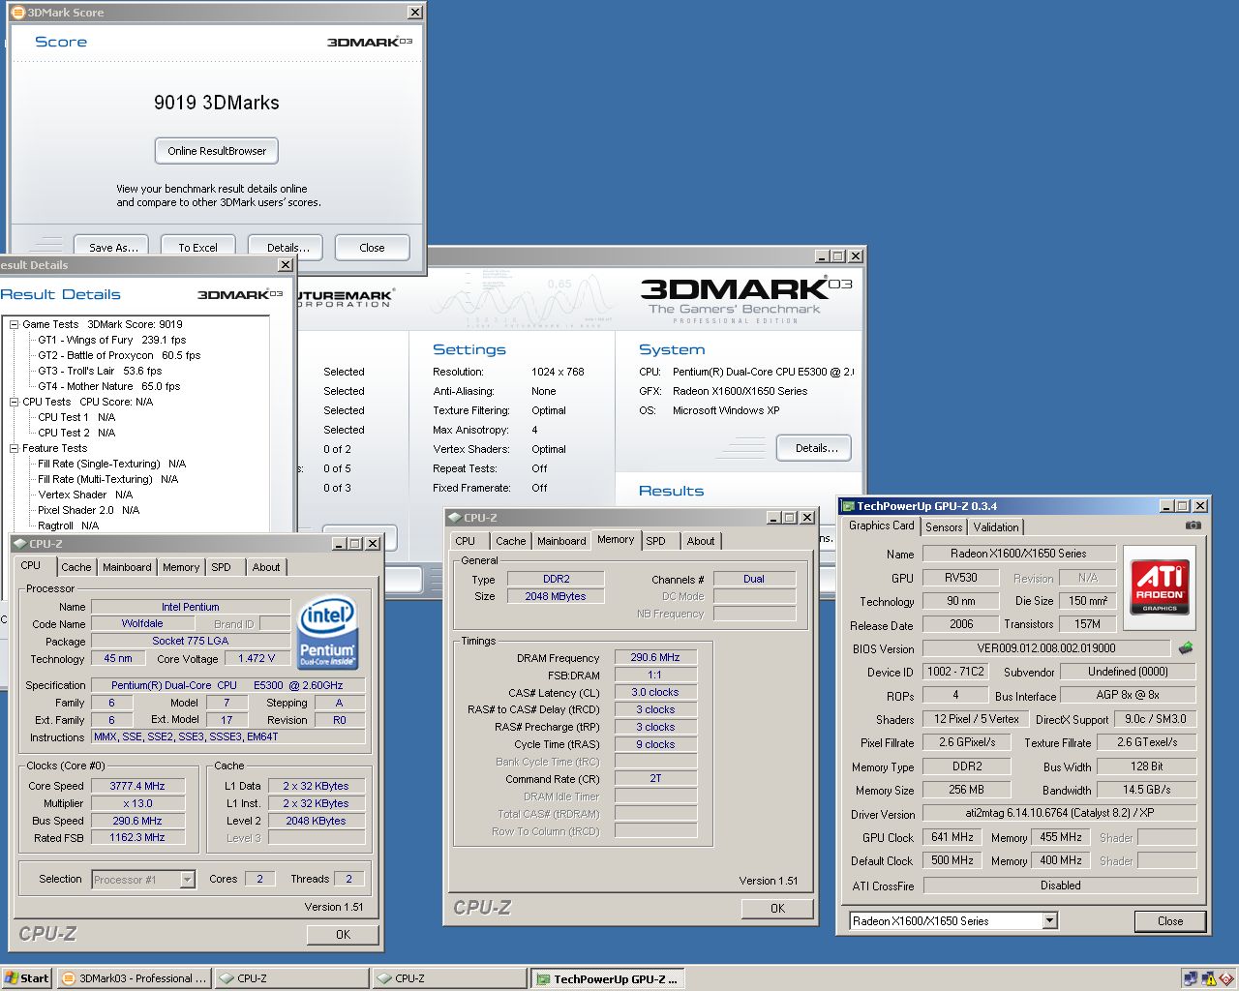The height and width of the screenshot is (991, 1239).
Task: Click the GPU Clock 641 MHz field
Action: tap(952, 837)
